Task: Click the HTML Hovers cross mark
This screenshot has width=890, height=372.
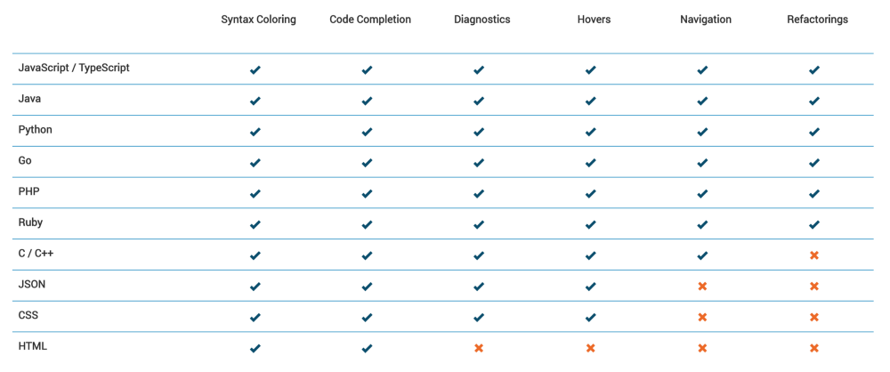Action: [x=590, y=348]
